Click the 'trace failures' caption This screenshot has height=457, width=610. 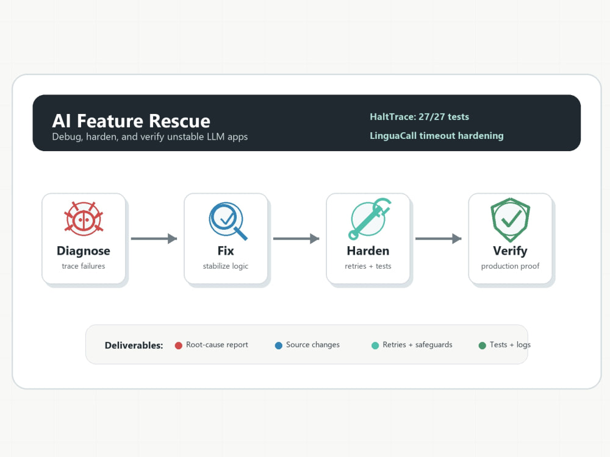pyautogui.click(x=83, y=266)
